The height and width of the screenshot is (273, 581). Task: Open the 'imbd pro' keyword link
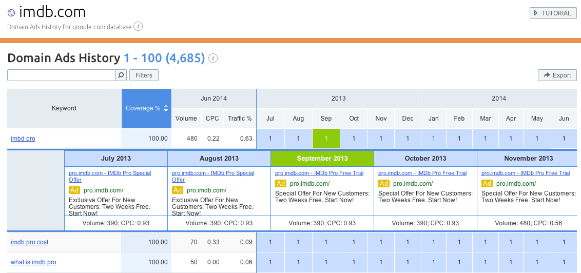(x=23, y=139)
